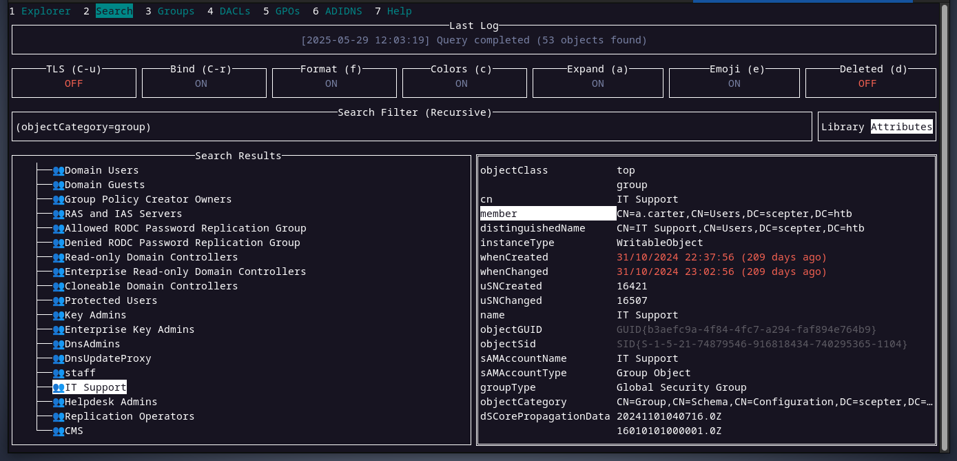Expand the Enterprise Key Admins tree entry

[x=130, y=329]
